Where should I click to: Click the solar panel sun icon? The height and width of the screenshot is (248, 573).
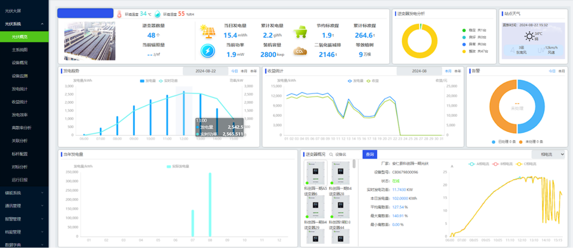[x=207, y=31]
